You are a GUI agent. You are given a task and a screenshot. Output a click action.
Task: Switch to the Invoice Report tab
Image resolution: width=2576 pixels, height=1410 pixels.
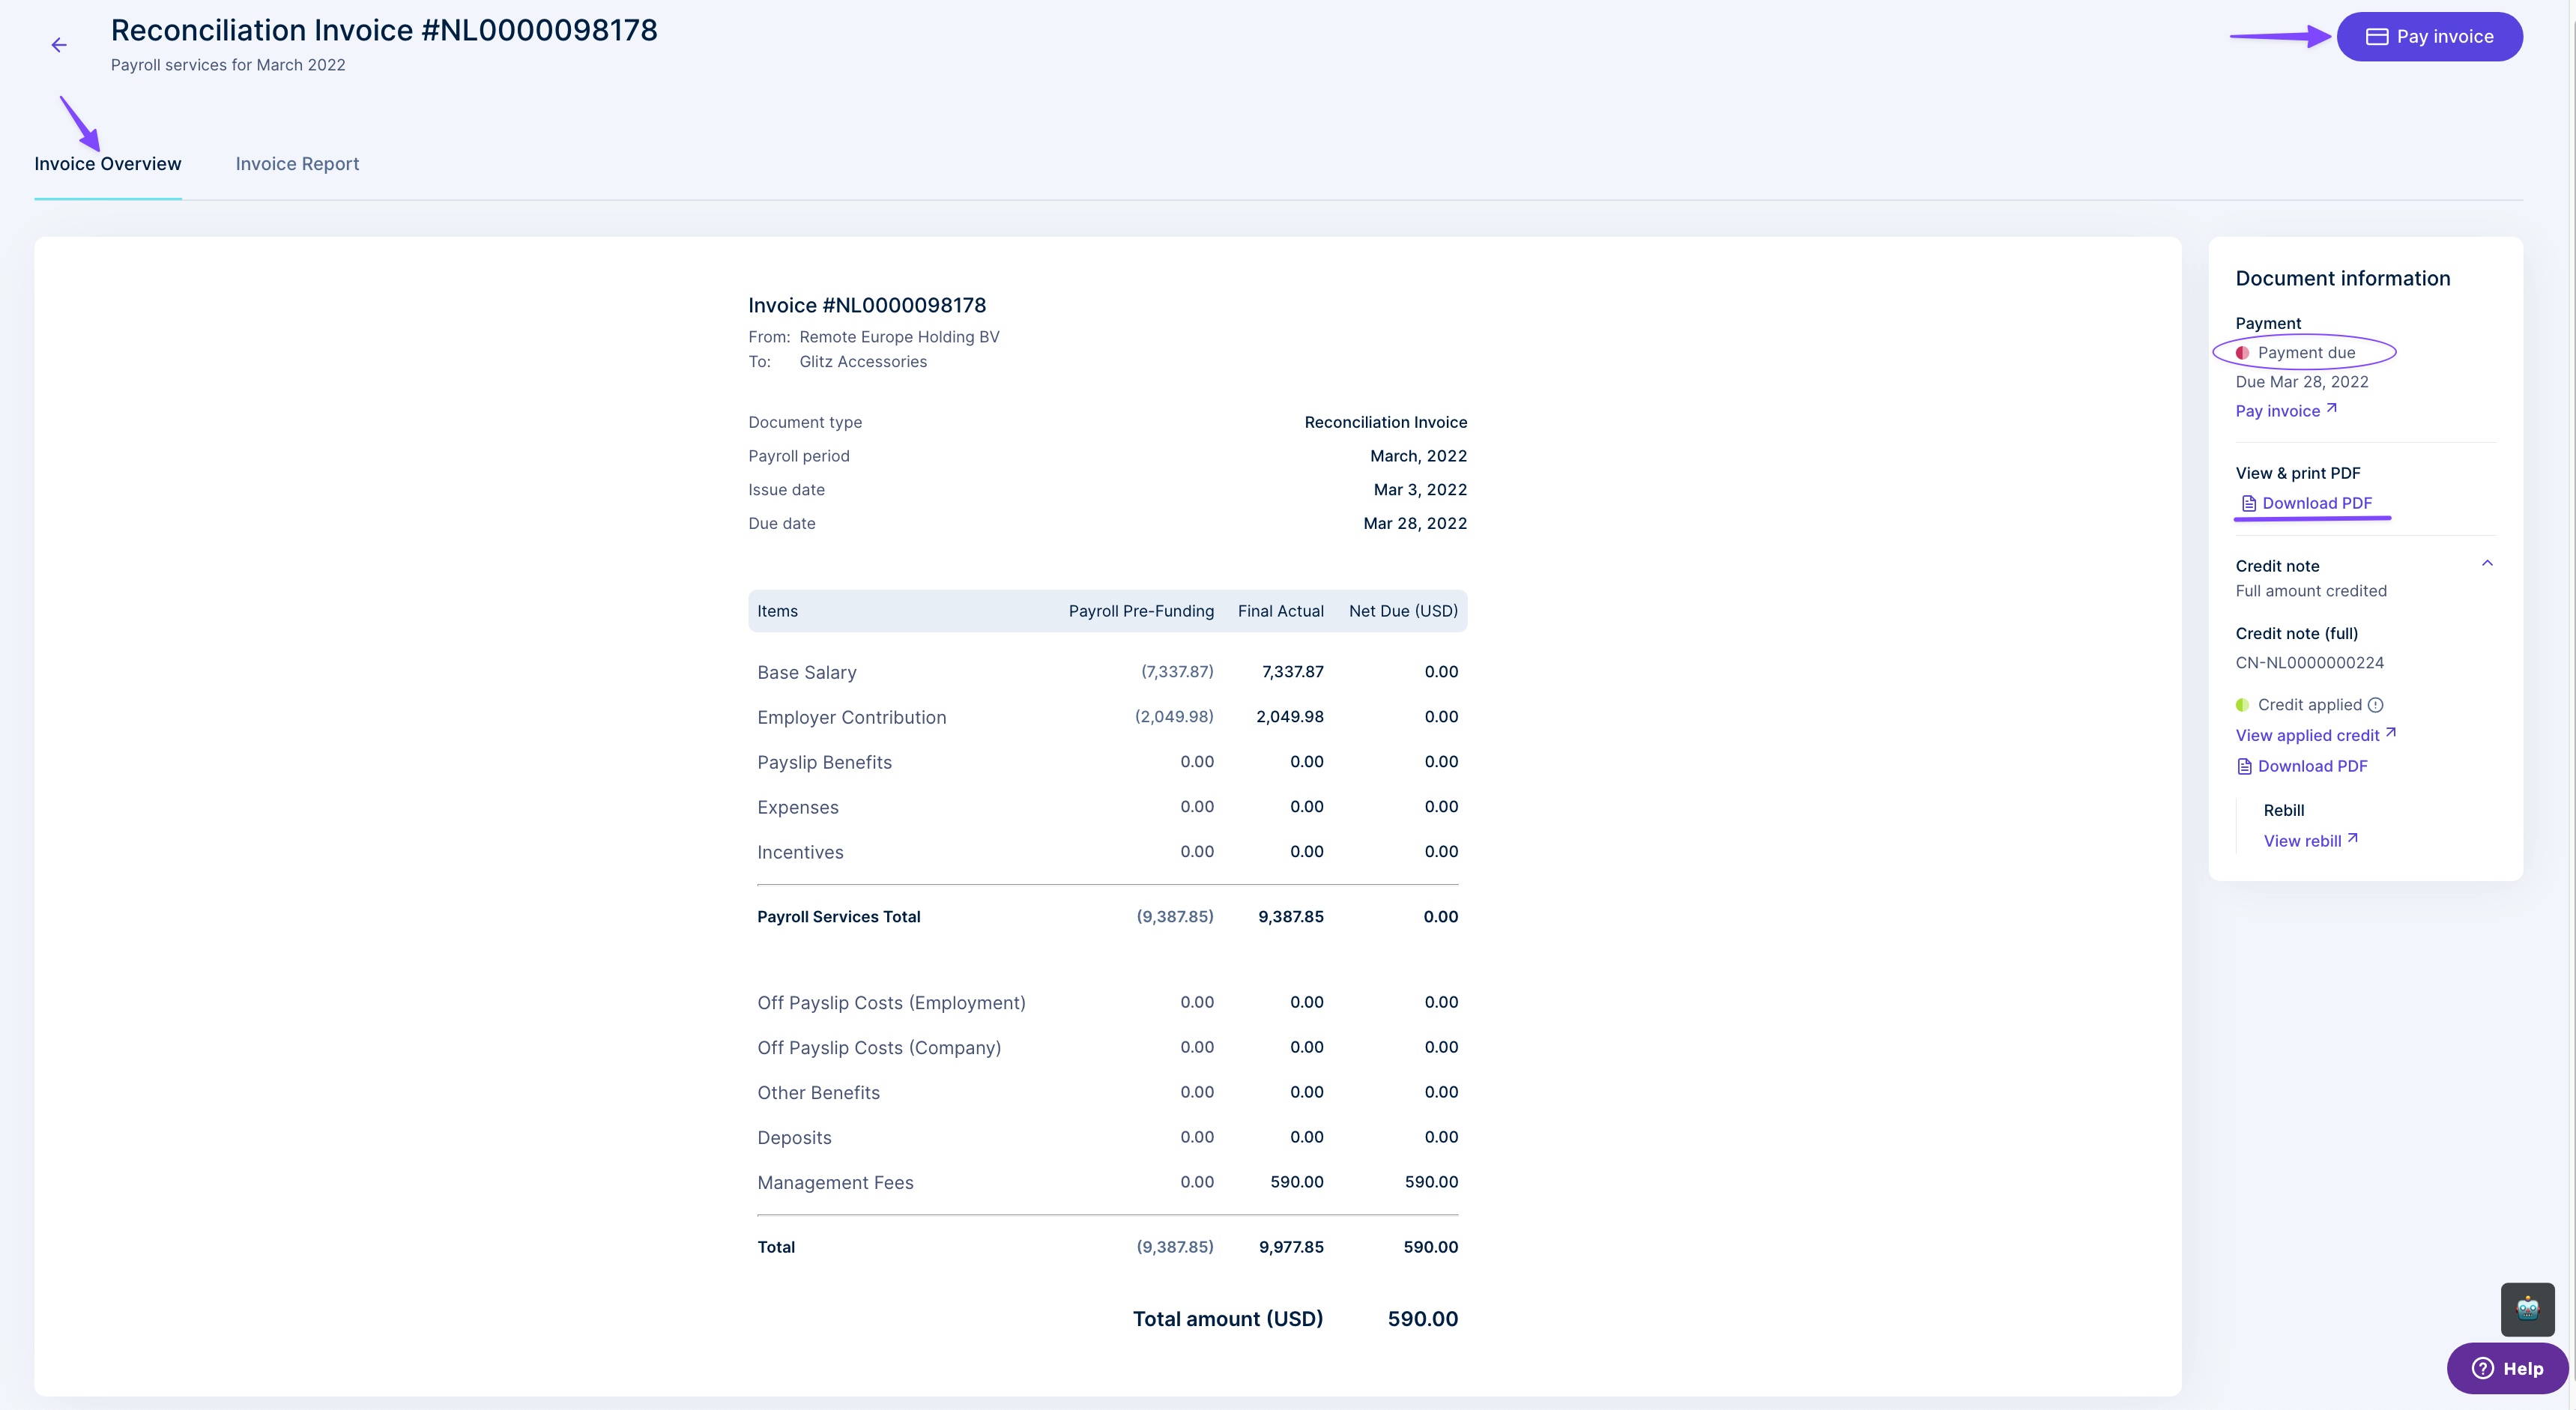click(x=297, y=164)
